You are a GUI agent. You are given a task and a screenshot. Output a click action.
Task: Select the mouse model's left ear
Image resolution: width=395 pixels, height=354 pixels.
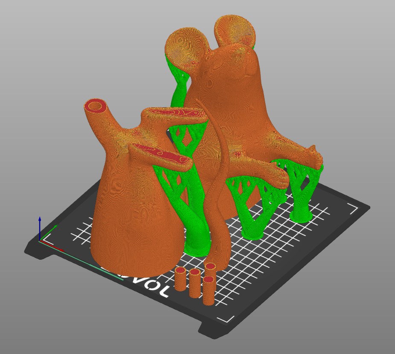(x=186, y=49)
